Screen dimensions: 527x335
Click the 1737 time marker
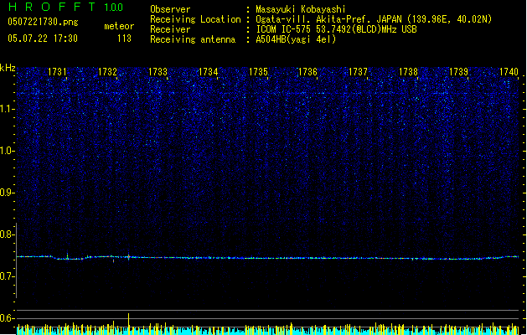(x=358, y=72)
